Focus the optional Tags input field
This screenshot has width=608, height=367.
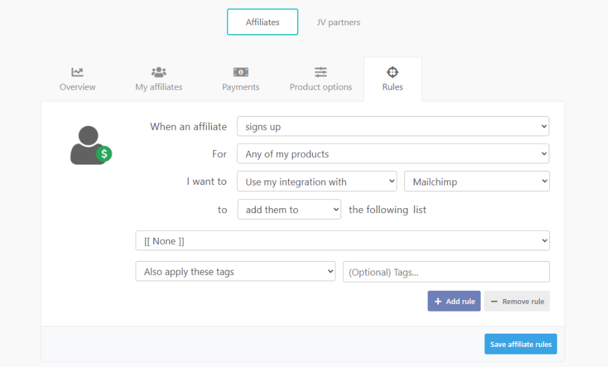point(446,272)
